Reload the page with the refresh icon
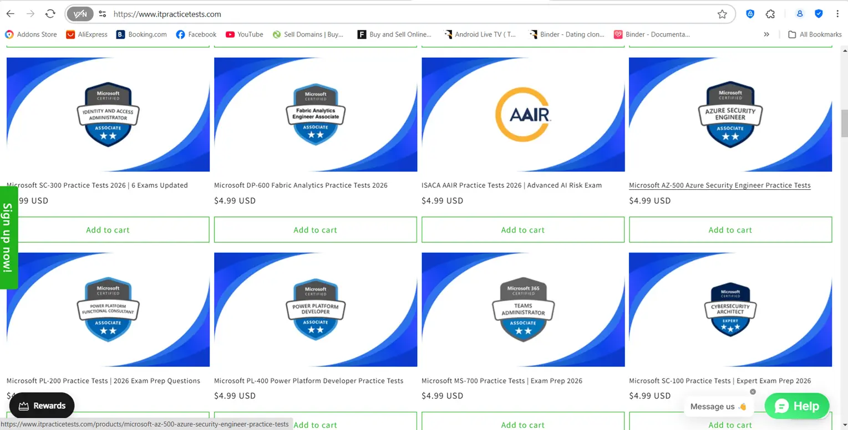Image resolution: width=848 pixels, height=430 pixels. (50, 14)
